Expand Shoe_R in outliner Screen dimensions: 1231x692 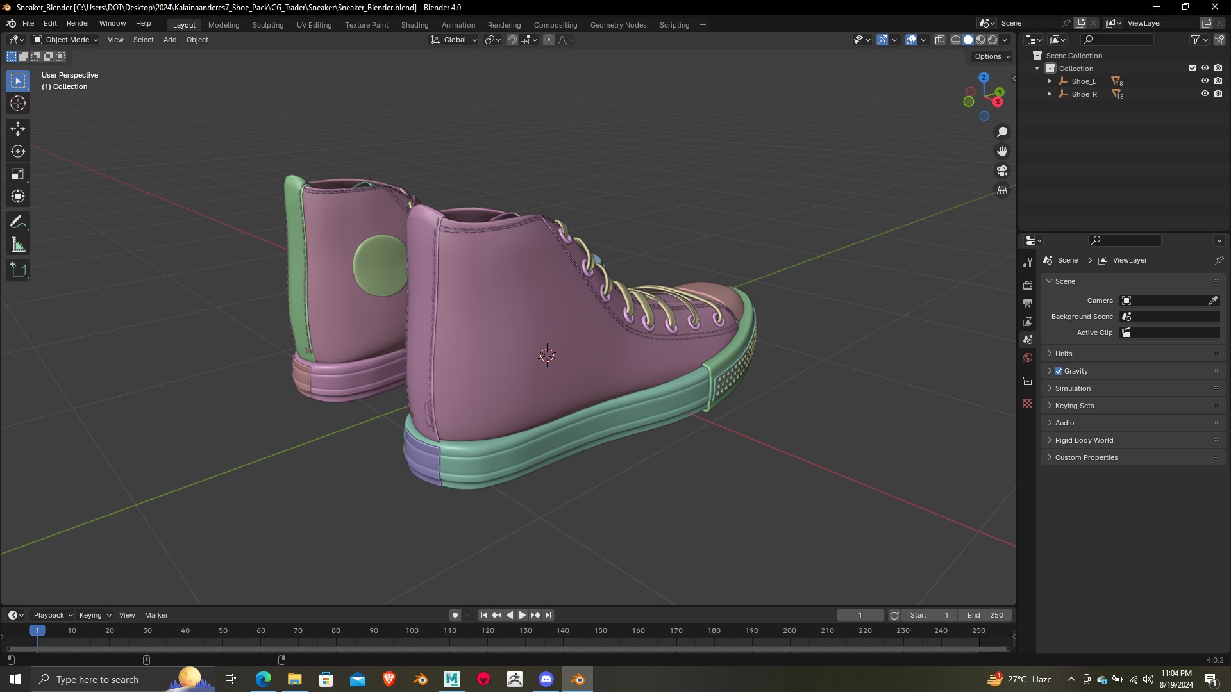click(x=1050, y=94)
